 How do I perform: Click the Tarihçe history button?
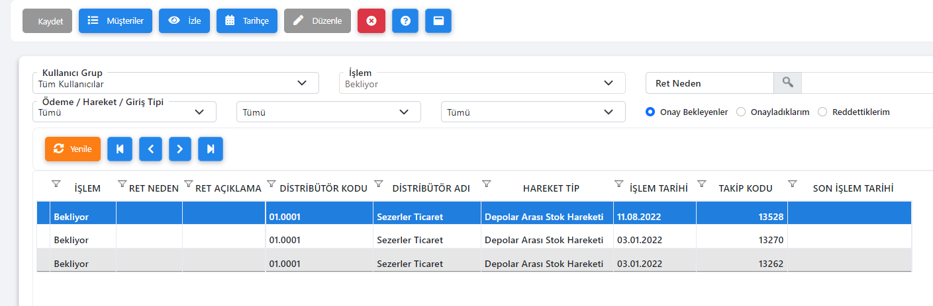(247, 21)
